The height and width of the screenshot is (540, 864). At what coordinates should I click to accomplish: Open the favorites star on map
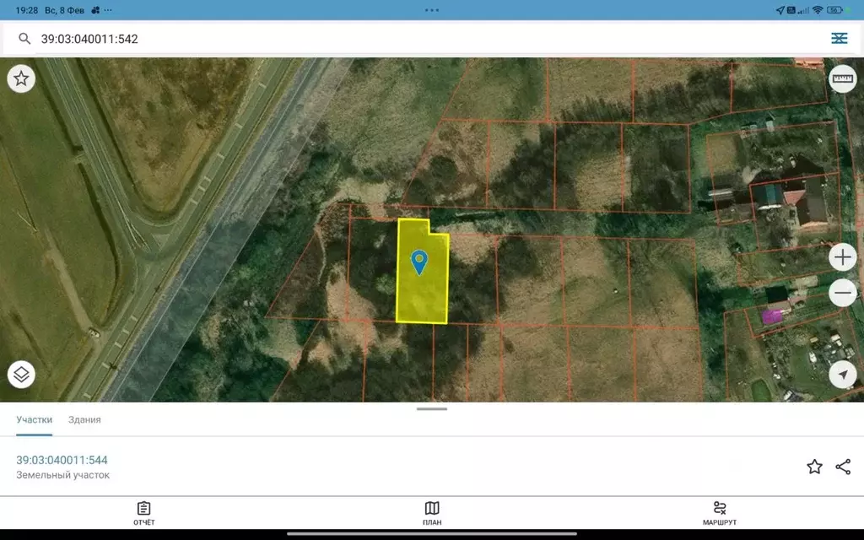coord(21,79)
